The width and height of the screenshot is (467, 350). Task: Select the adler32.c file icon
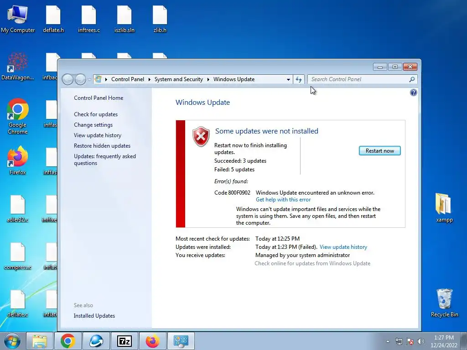(x=18, y=209)
